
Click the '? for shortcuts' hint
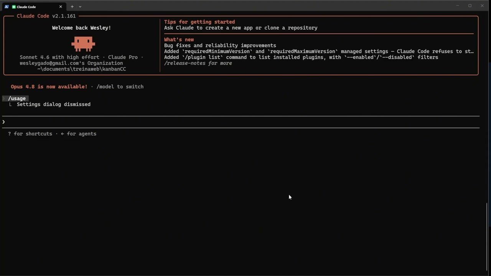[30, 134]
